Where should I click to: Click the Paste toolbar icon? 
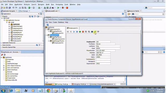pyautogui.click(x=25, y=8)
